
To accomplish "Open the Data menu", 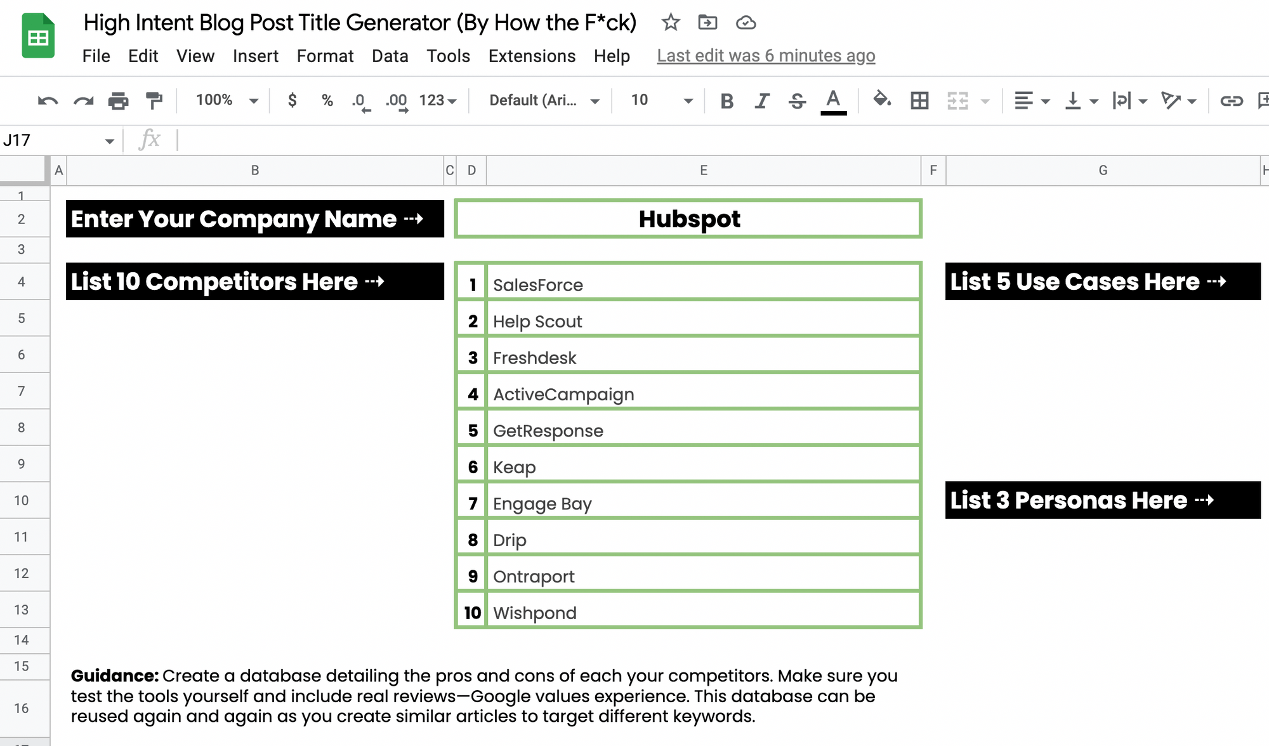I will click(390, 56).
